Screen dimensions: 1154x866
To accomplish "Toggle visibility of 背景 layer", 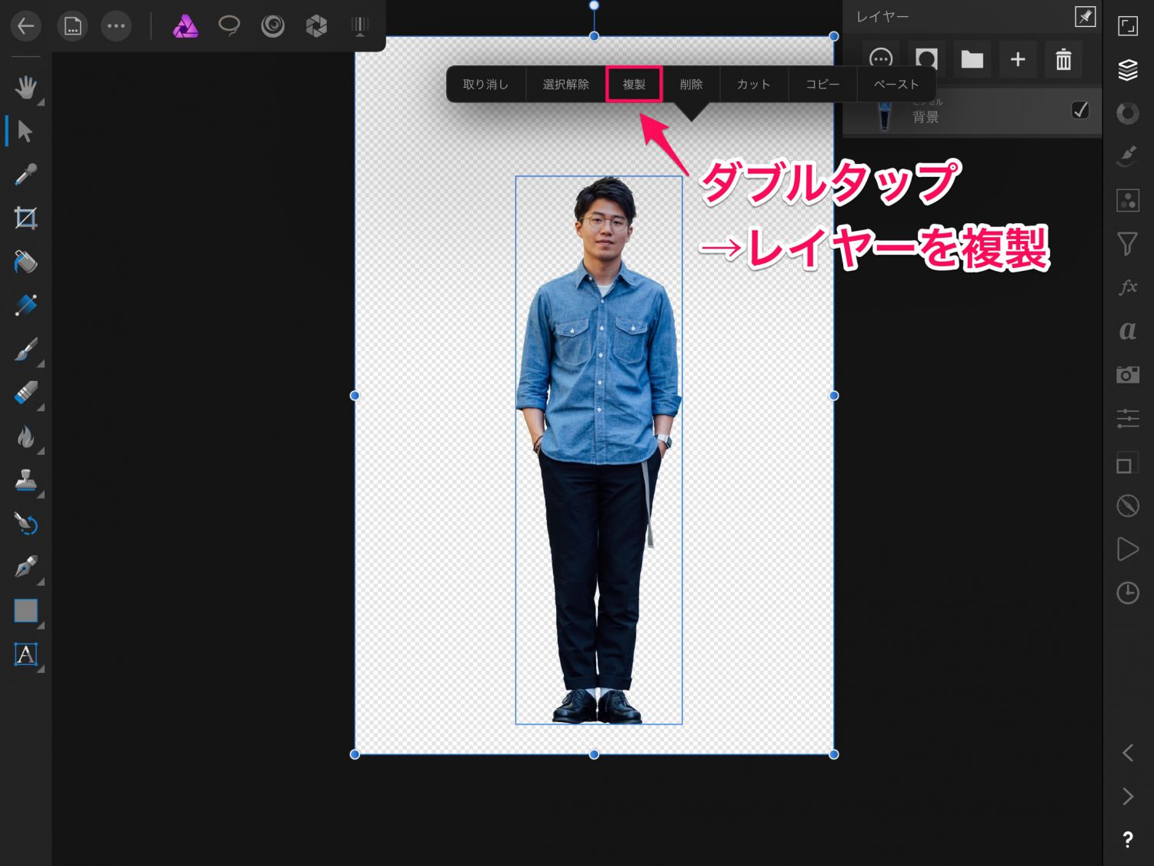I will tap(1080, 110).
